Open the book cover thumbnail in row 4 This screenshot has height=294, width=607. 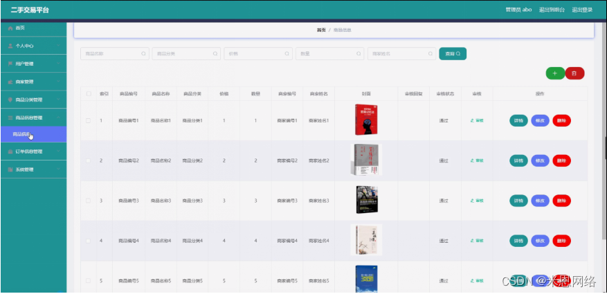(366, 240)
